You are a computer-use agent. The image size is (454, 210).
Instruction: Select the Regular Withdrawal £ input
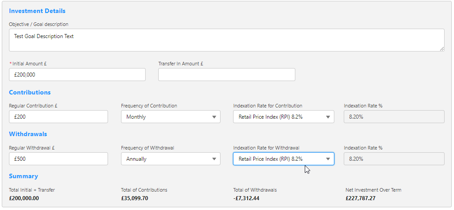pyautogui.click(x=58, y=159)
